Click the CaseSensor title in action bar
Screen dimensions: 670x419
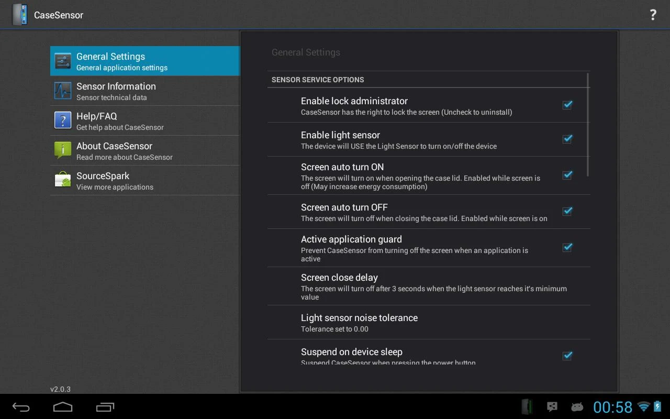(59, 15)
